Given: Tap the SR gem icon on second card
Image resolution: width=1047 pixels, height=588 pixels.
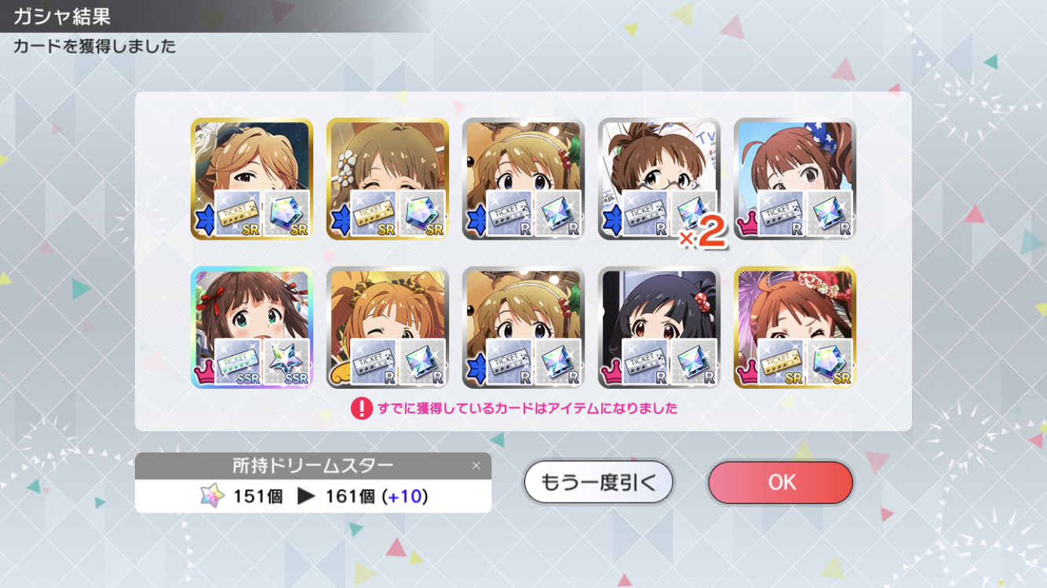Looking at the screenshot, I should [x=422, y=213].
